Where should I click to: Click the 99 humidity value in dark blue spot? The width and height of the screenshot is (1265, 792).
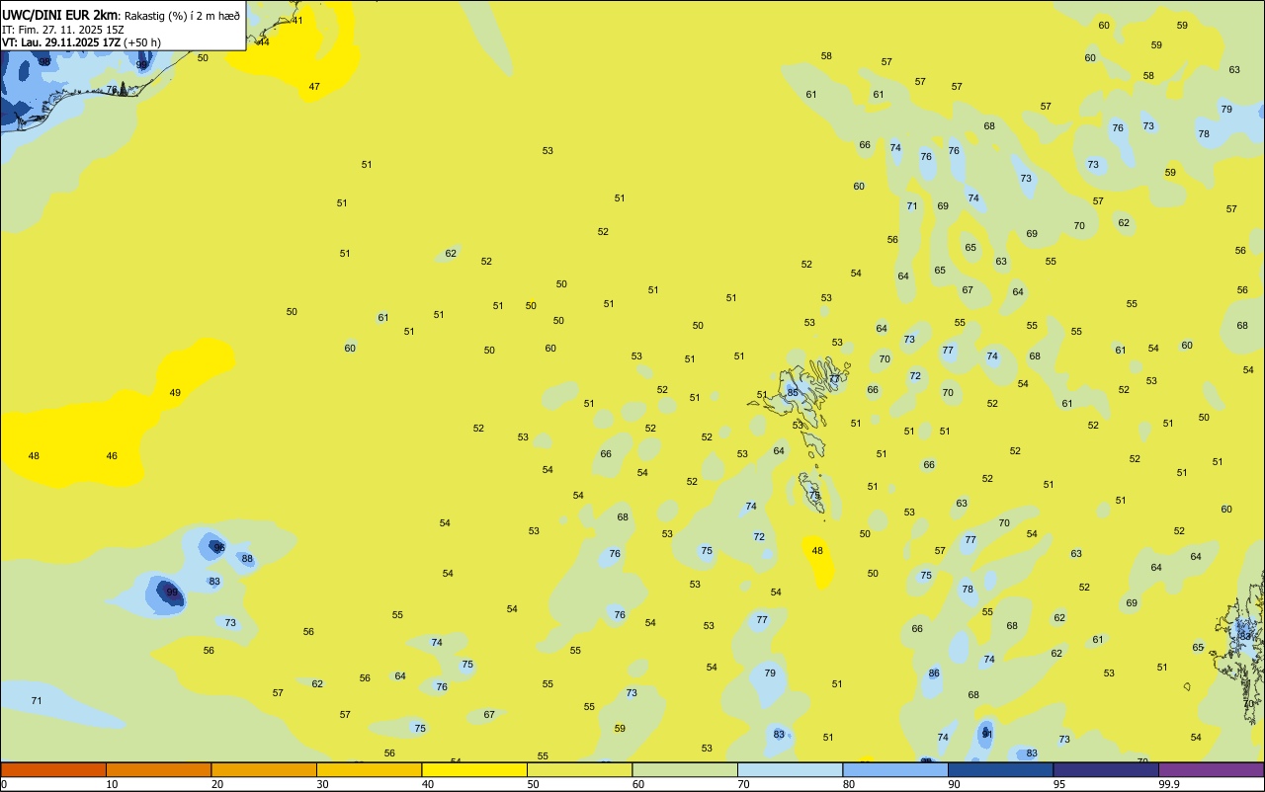pos(172,593)
